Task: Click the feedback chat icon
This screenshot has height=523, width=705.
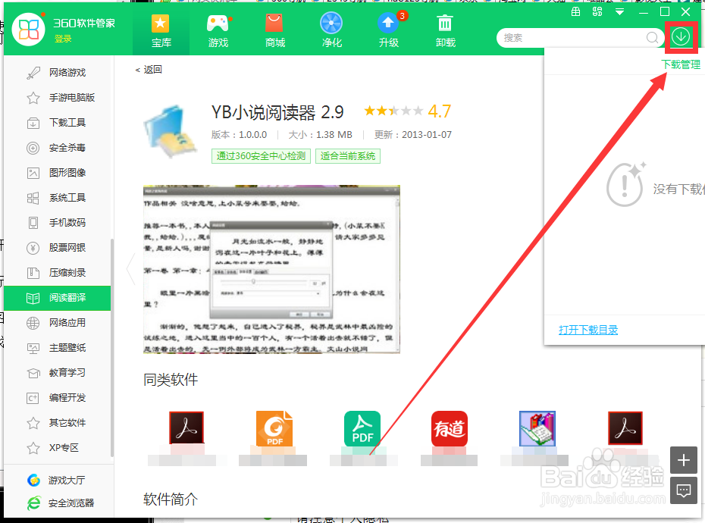Action: [x=684, y=490]
